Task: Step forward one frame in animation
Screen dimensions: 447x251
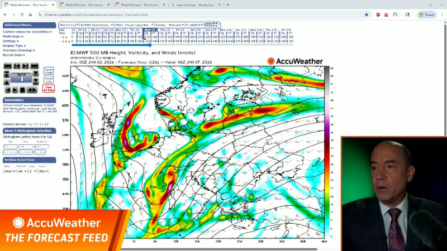Action: coord(26,66)
